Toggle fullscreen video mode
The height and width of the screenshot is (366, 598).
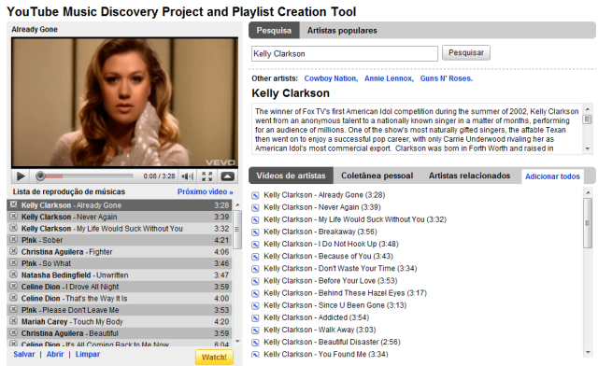coord(207,176)
